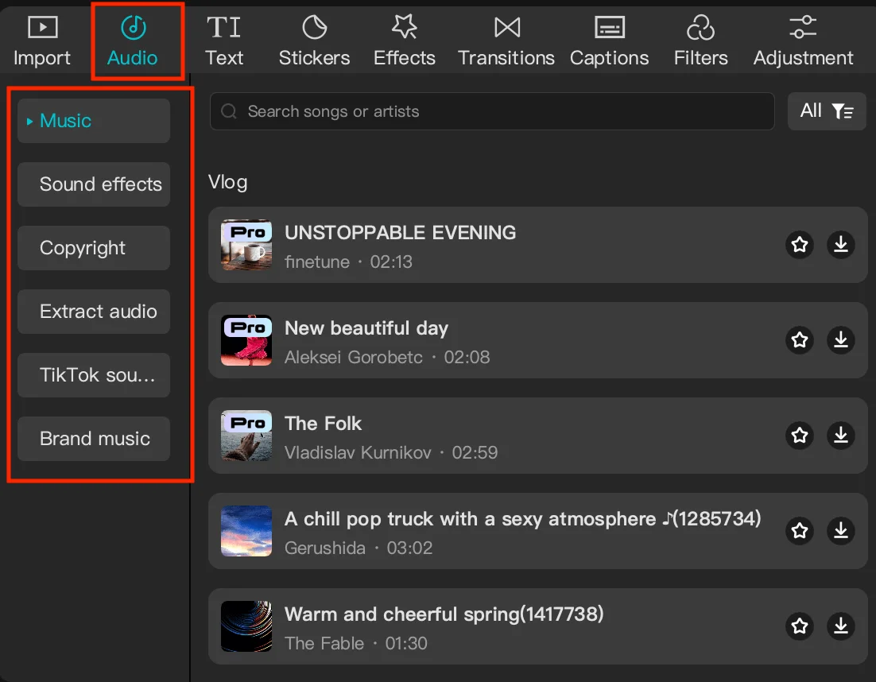The width and height of the screenshot is (876, 682).
Task: Expand the Sound effects category
Action: click(x=94, y=184)
